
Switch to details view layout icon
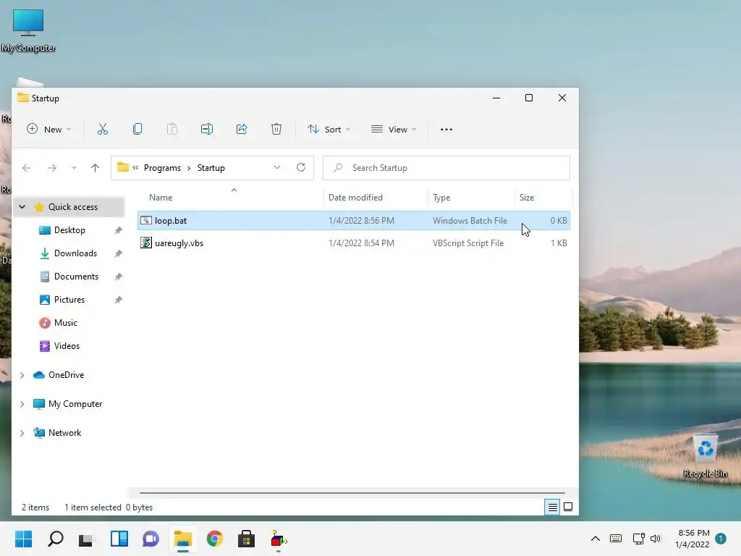[x=552, y=507]
